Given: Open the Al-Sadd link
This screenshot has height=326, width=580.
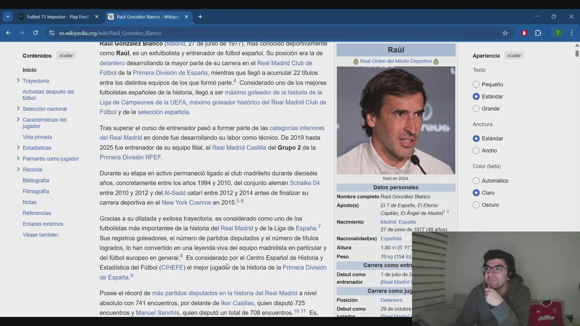Looking at the screenshot, I should (x=175, y=193).
